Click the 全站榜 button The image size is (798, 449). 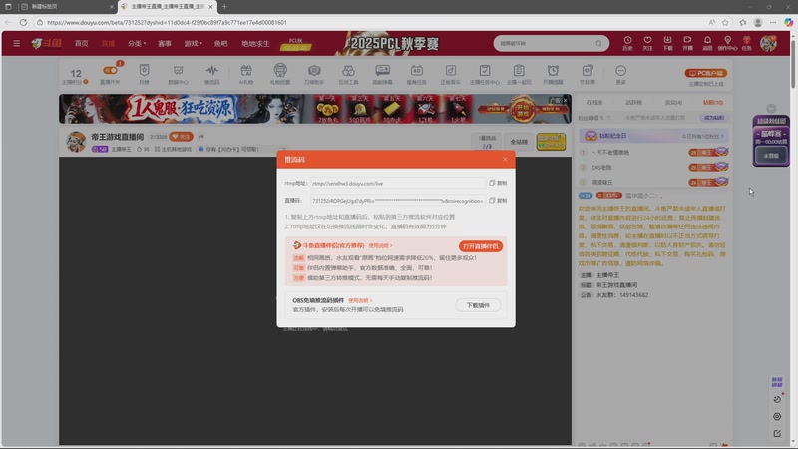(x=519, y=142)
